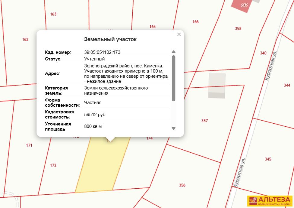This screenshot has width=294, height=208.
Task: Click the gray building above parcel 357
Action: (x=217, y=86)
